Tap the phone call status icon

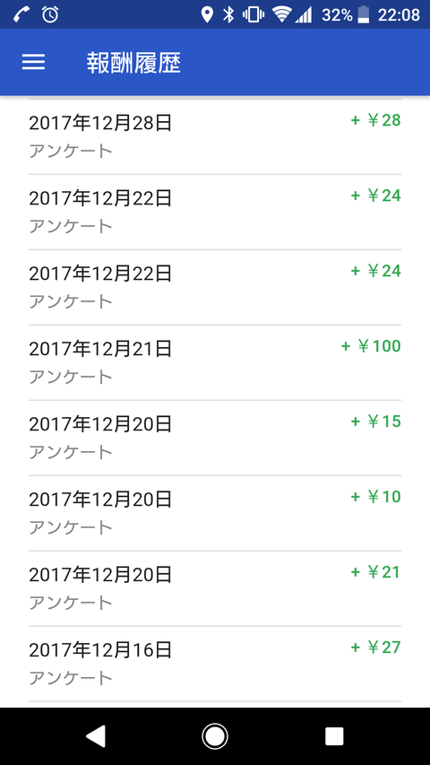click(21, 15)
